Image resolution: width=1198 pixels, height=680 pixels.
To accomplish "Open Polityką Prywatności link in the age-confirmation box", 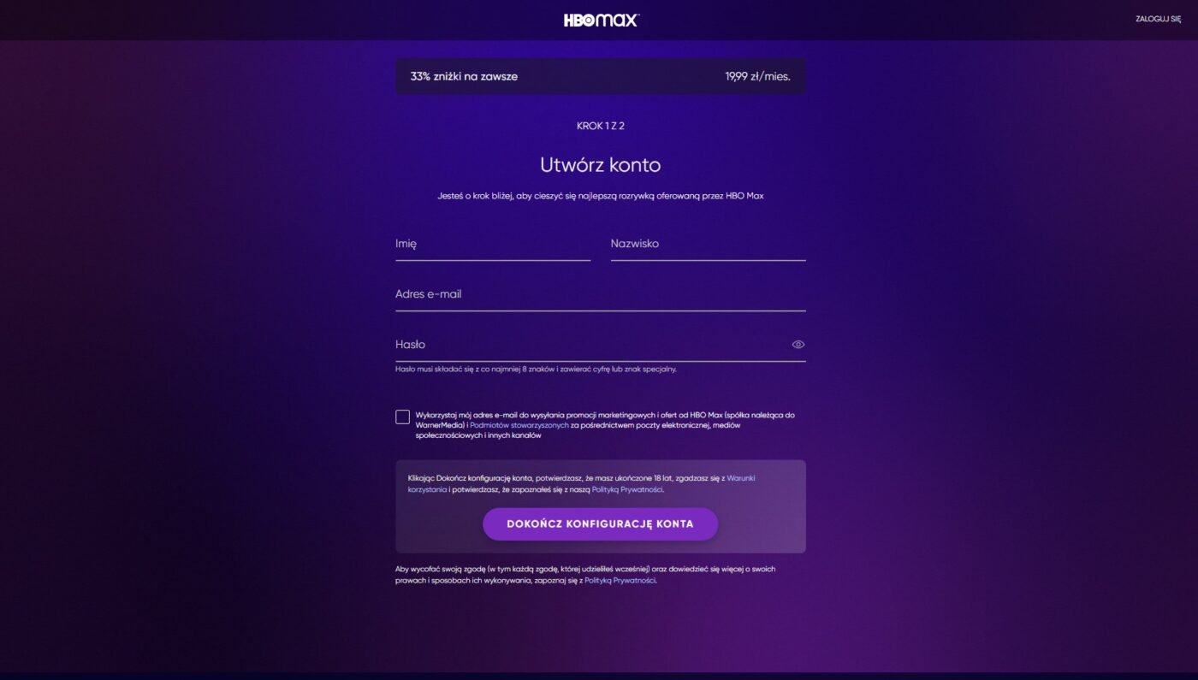I will click(627, 490).
